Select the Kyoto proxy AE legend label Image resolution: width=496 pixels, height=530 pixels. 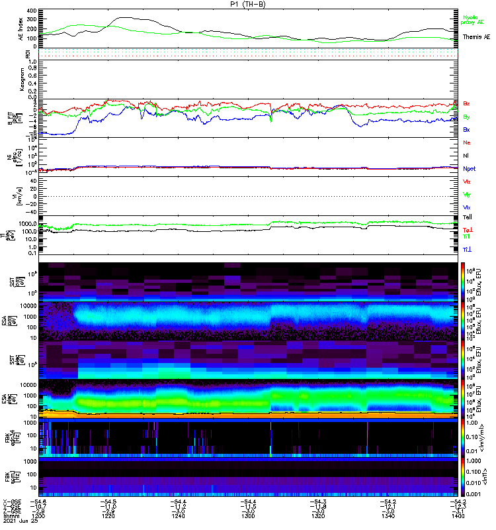472,20
